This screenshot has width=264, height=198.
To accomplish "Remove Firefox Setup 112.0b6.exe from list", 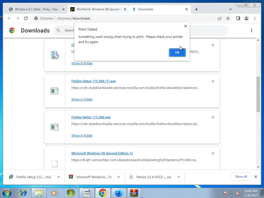I will click(213, 117).
